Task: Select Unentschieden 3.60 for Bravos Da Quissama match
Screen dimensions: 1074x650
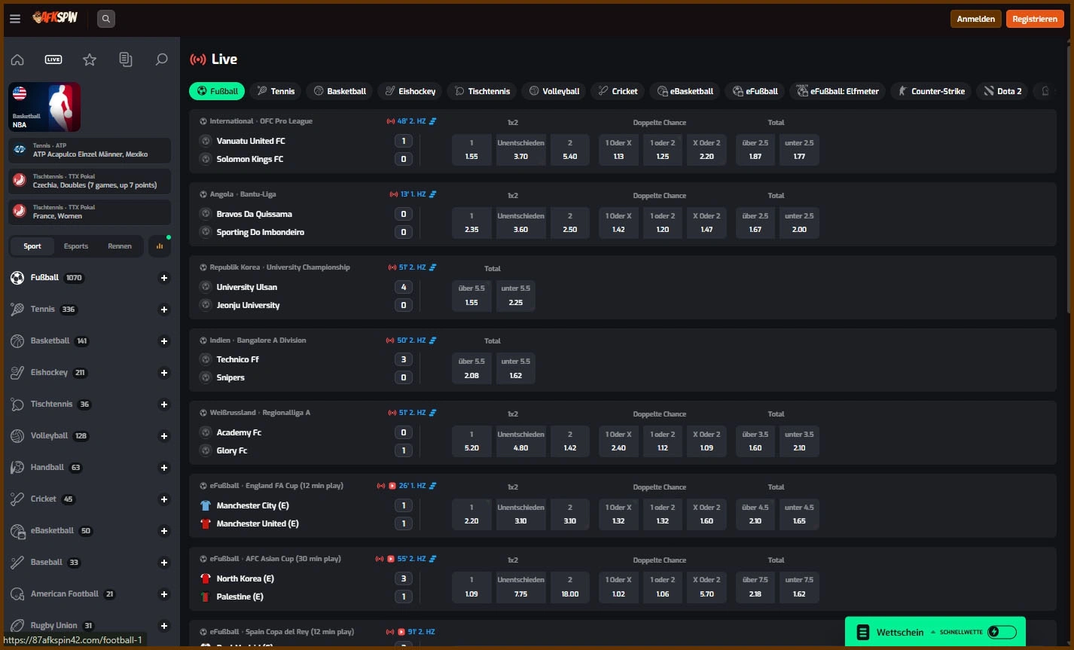Action: pos(520,223)
